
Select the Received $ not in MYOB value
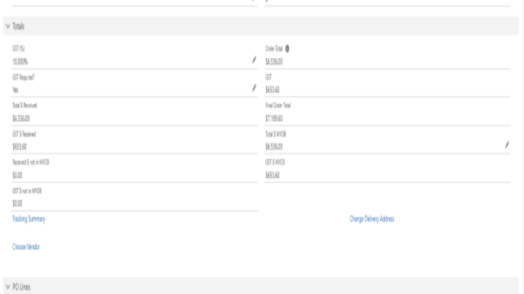[17, 175]
